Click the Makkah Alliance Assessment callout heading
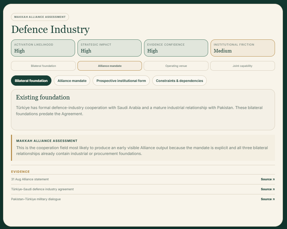This screenshot has width=287, height=229. click(47, 141)
